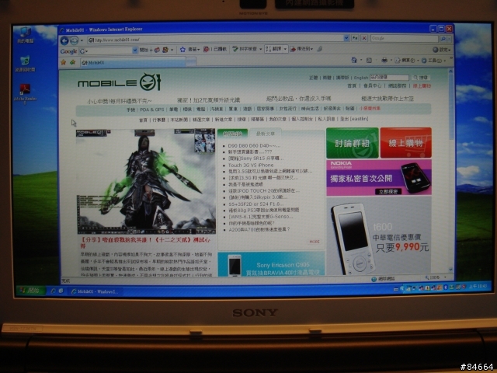Click the IE Forward navigation button
Screen dimensions: 497x373
75,40
